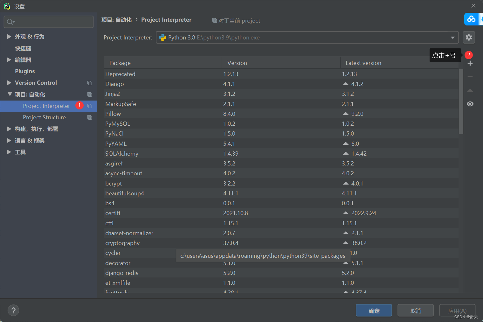The image size is (483, 322).
Task: Click the Baidu Netdisk icon in top-right corner
Action: click(x=472, y=19)
